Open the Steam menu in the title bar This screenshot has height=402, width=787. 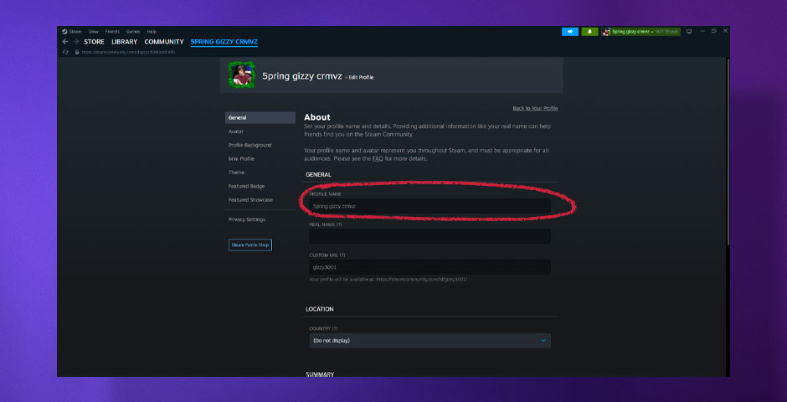[x=70, y=32]
